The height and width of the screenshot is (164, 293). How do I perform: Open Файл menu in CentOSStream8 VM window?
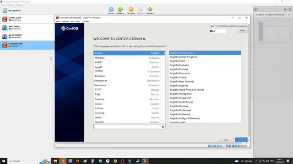pyautogui.click(x=58, y=21)
